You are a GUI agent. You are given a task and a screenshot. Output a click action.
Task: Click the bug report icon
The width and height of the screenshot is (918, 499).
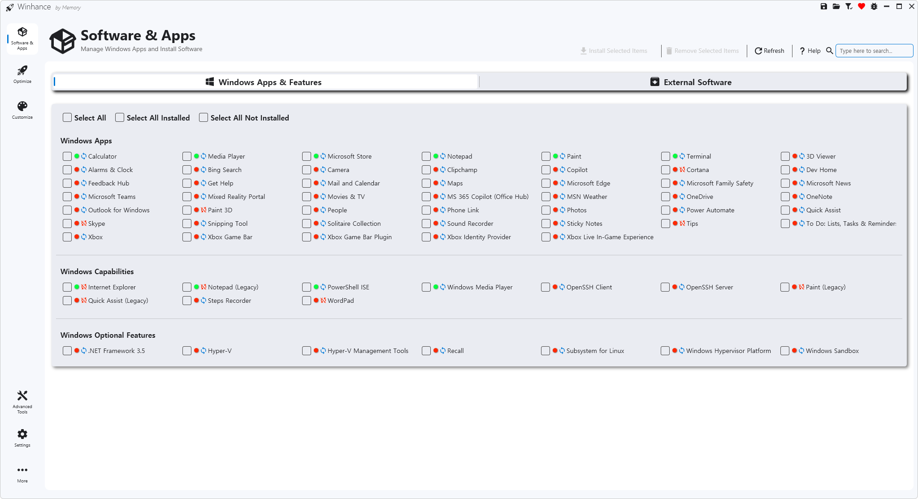874,6
